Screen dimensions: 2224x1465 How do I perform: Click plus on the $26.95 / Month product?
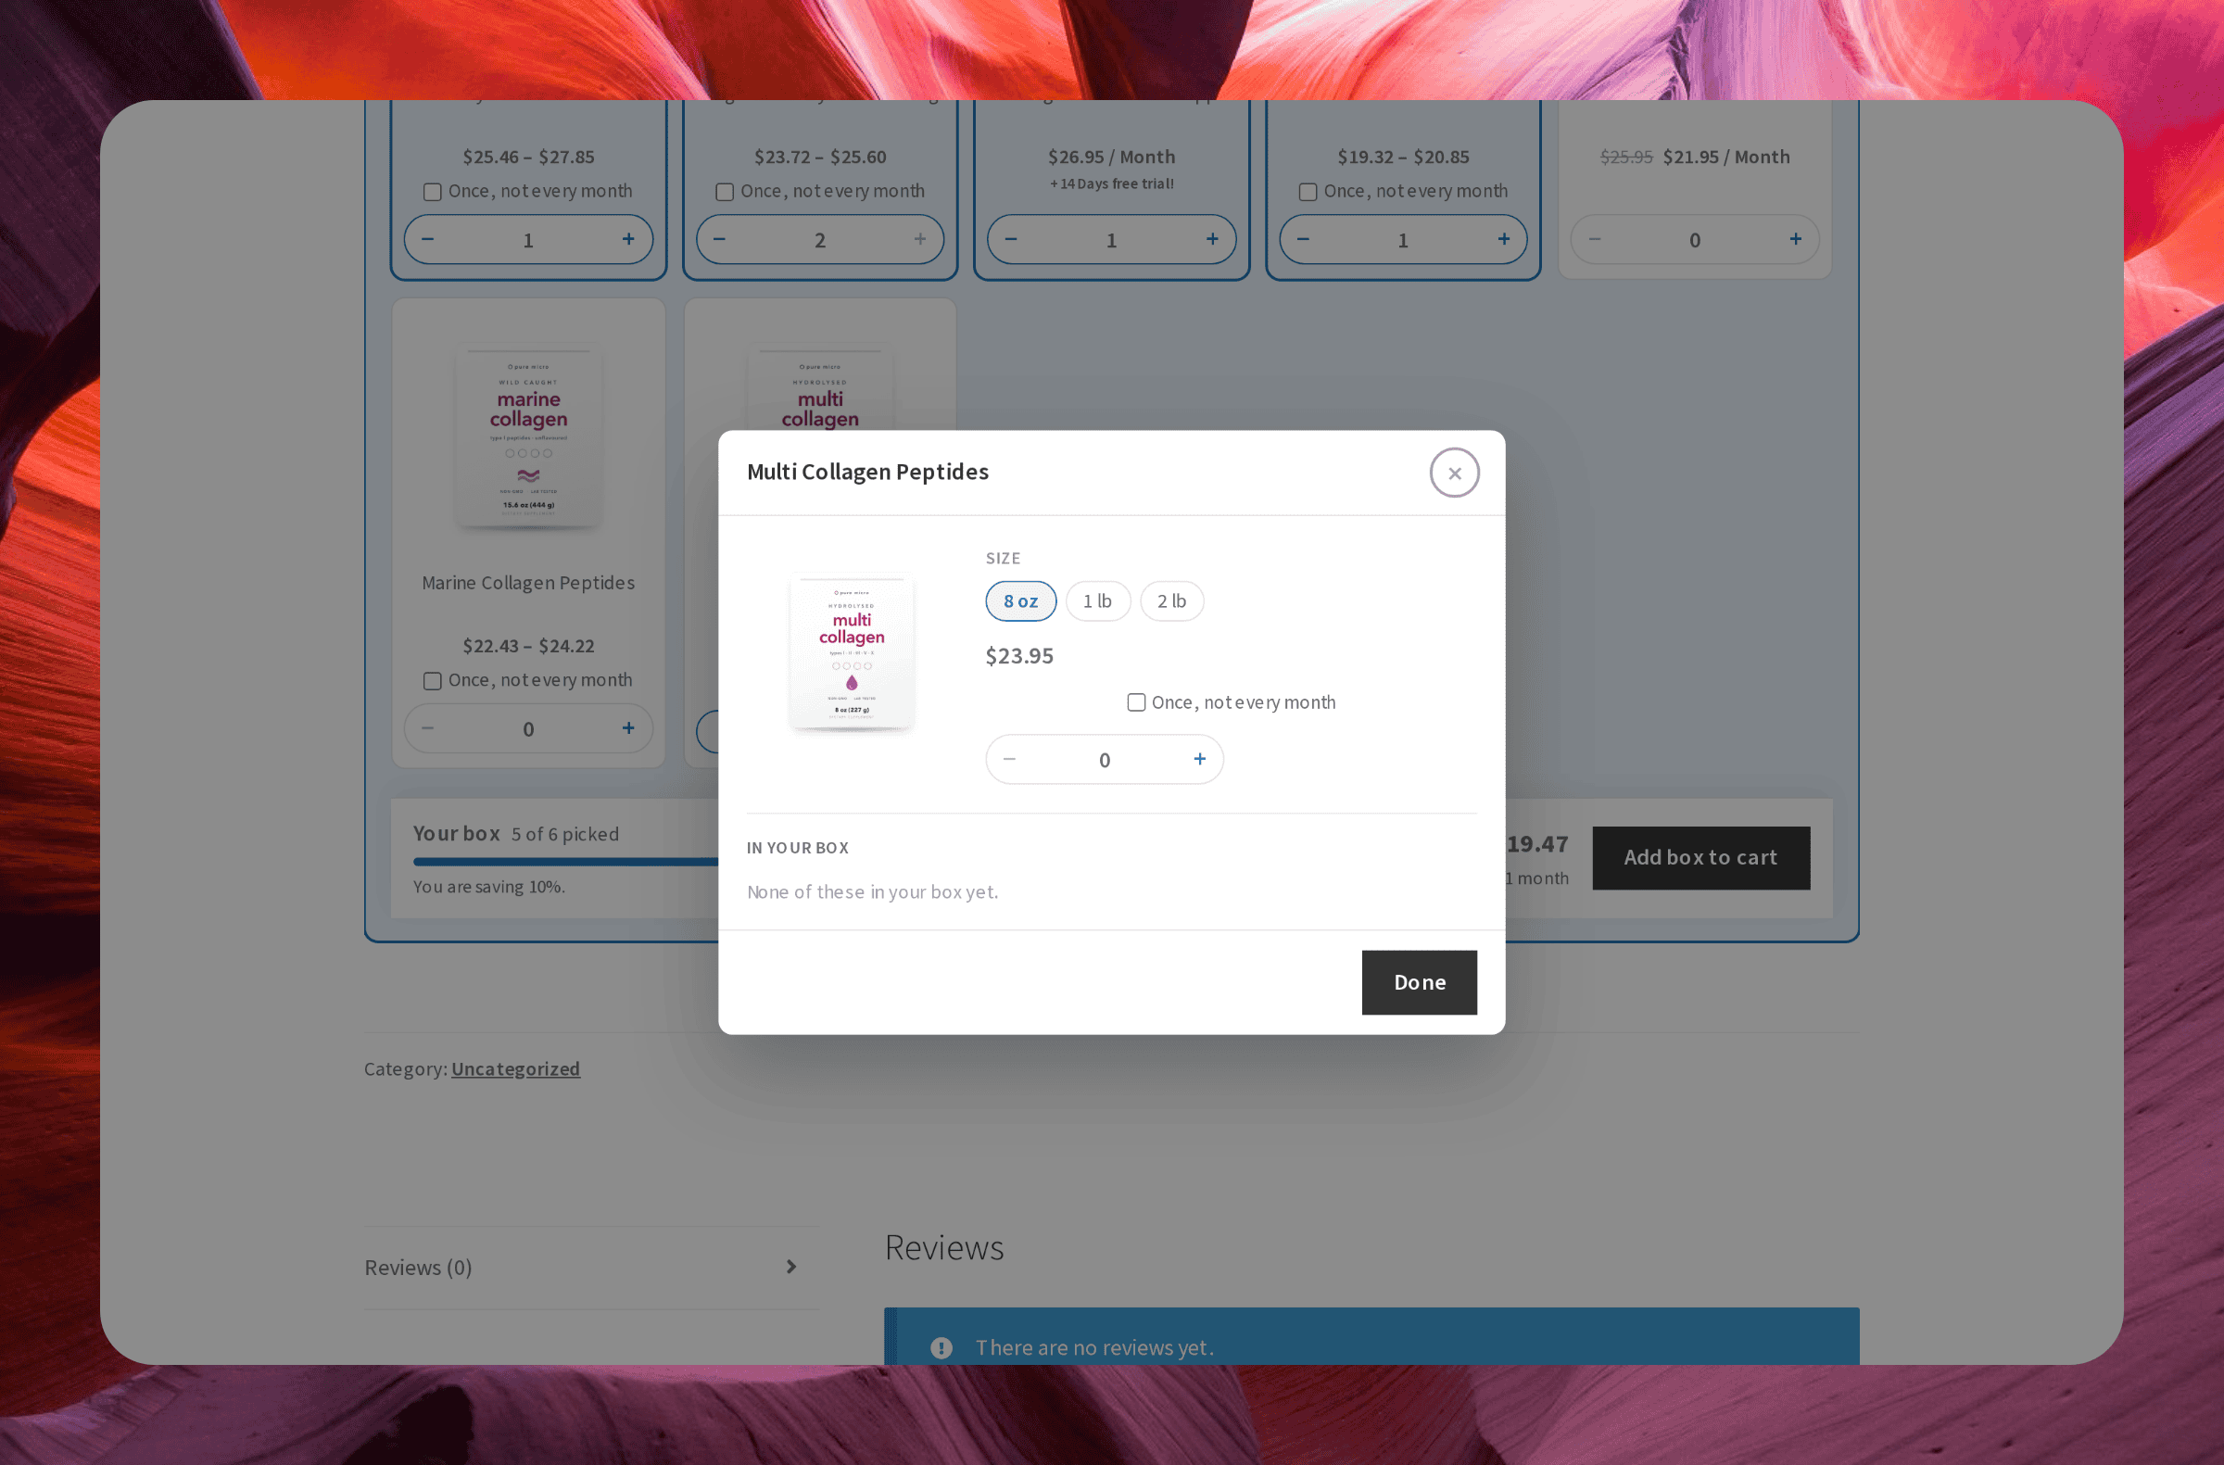(x=1212, y=239)
